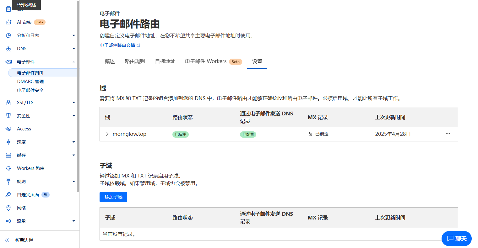478x248 pixels.
Task: Click the sidebar vertical scrollbar
Action: click(x=78, y=94)
